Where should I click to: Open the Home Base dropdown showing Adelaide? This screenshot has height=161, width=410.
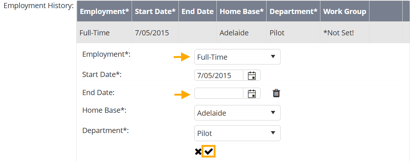coord(237,113)
